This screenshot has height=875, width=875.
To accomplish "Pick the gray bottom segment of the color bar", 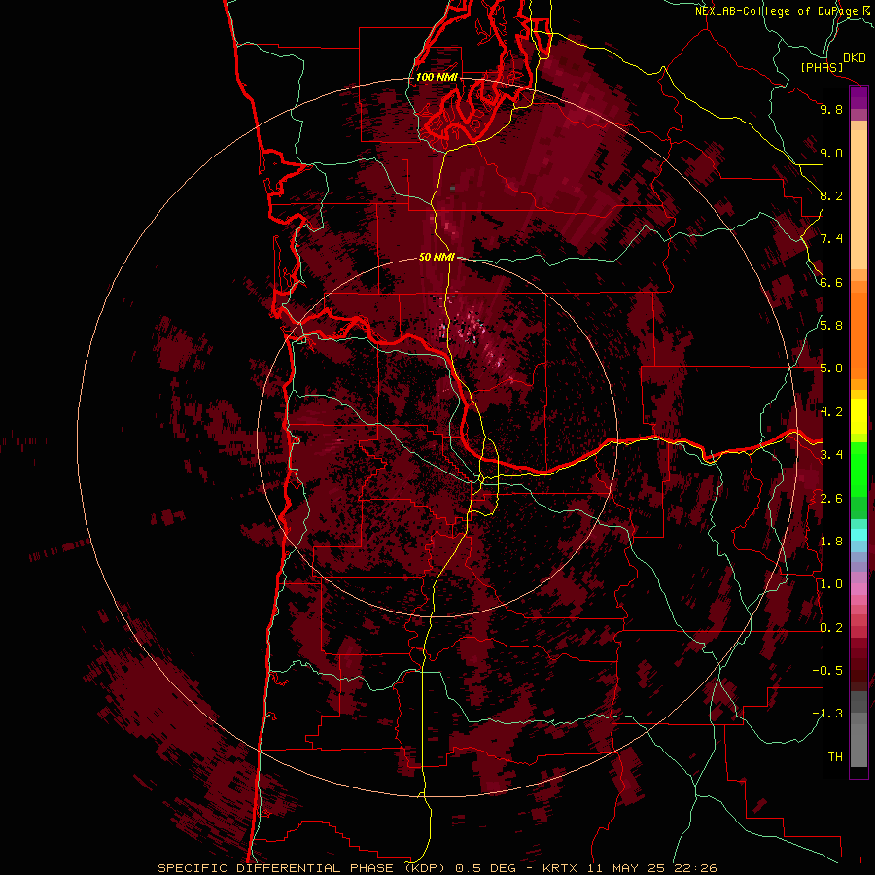I will (x=858, y=742).
